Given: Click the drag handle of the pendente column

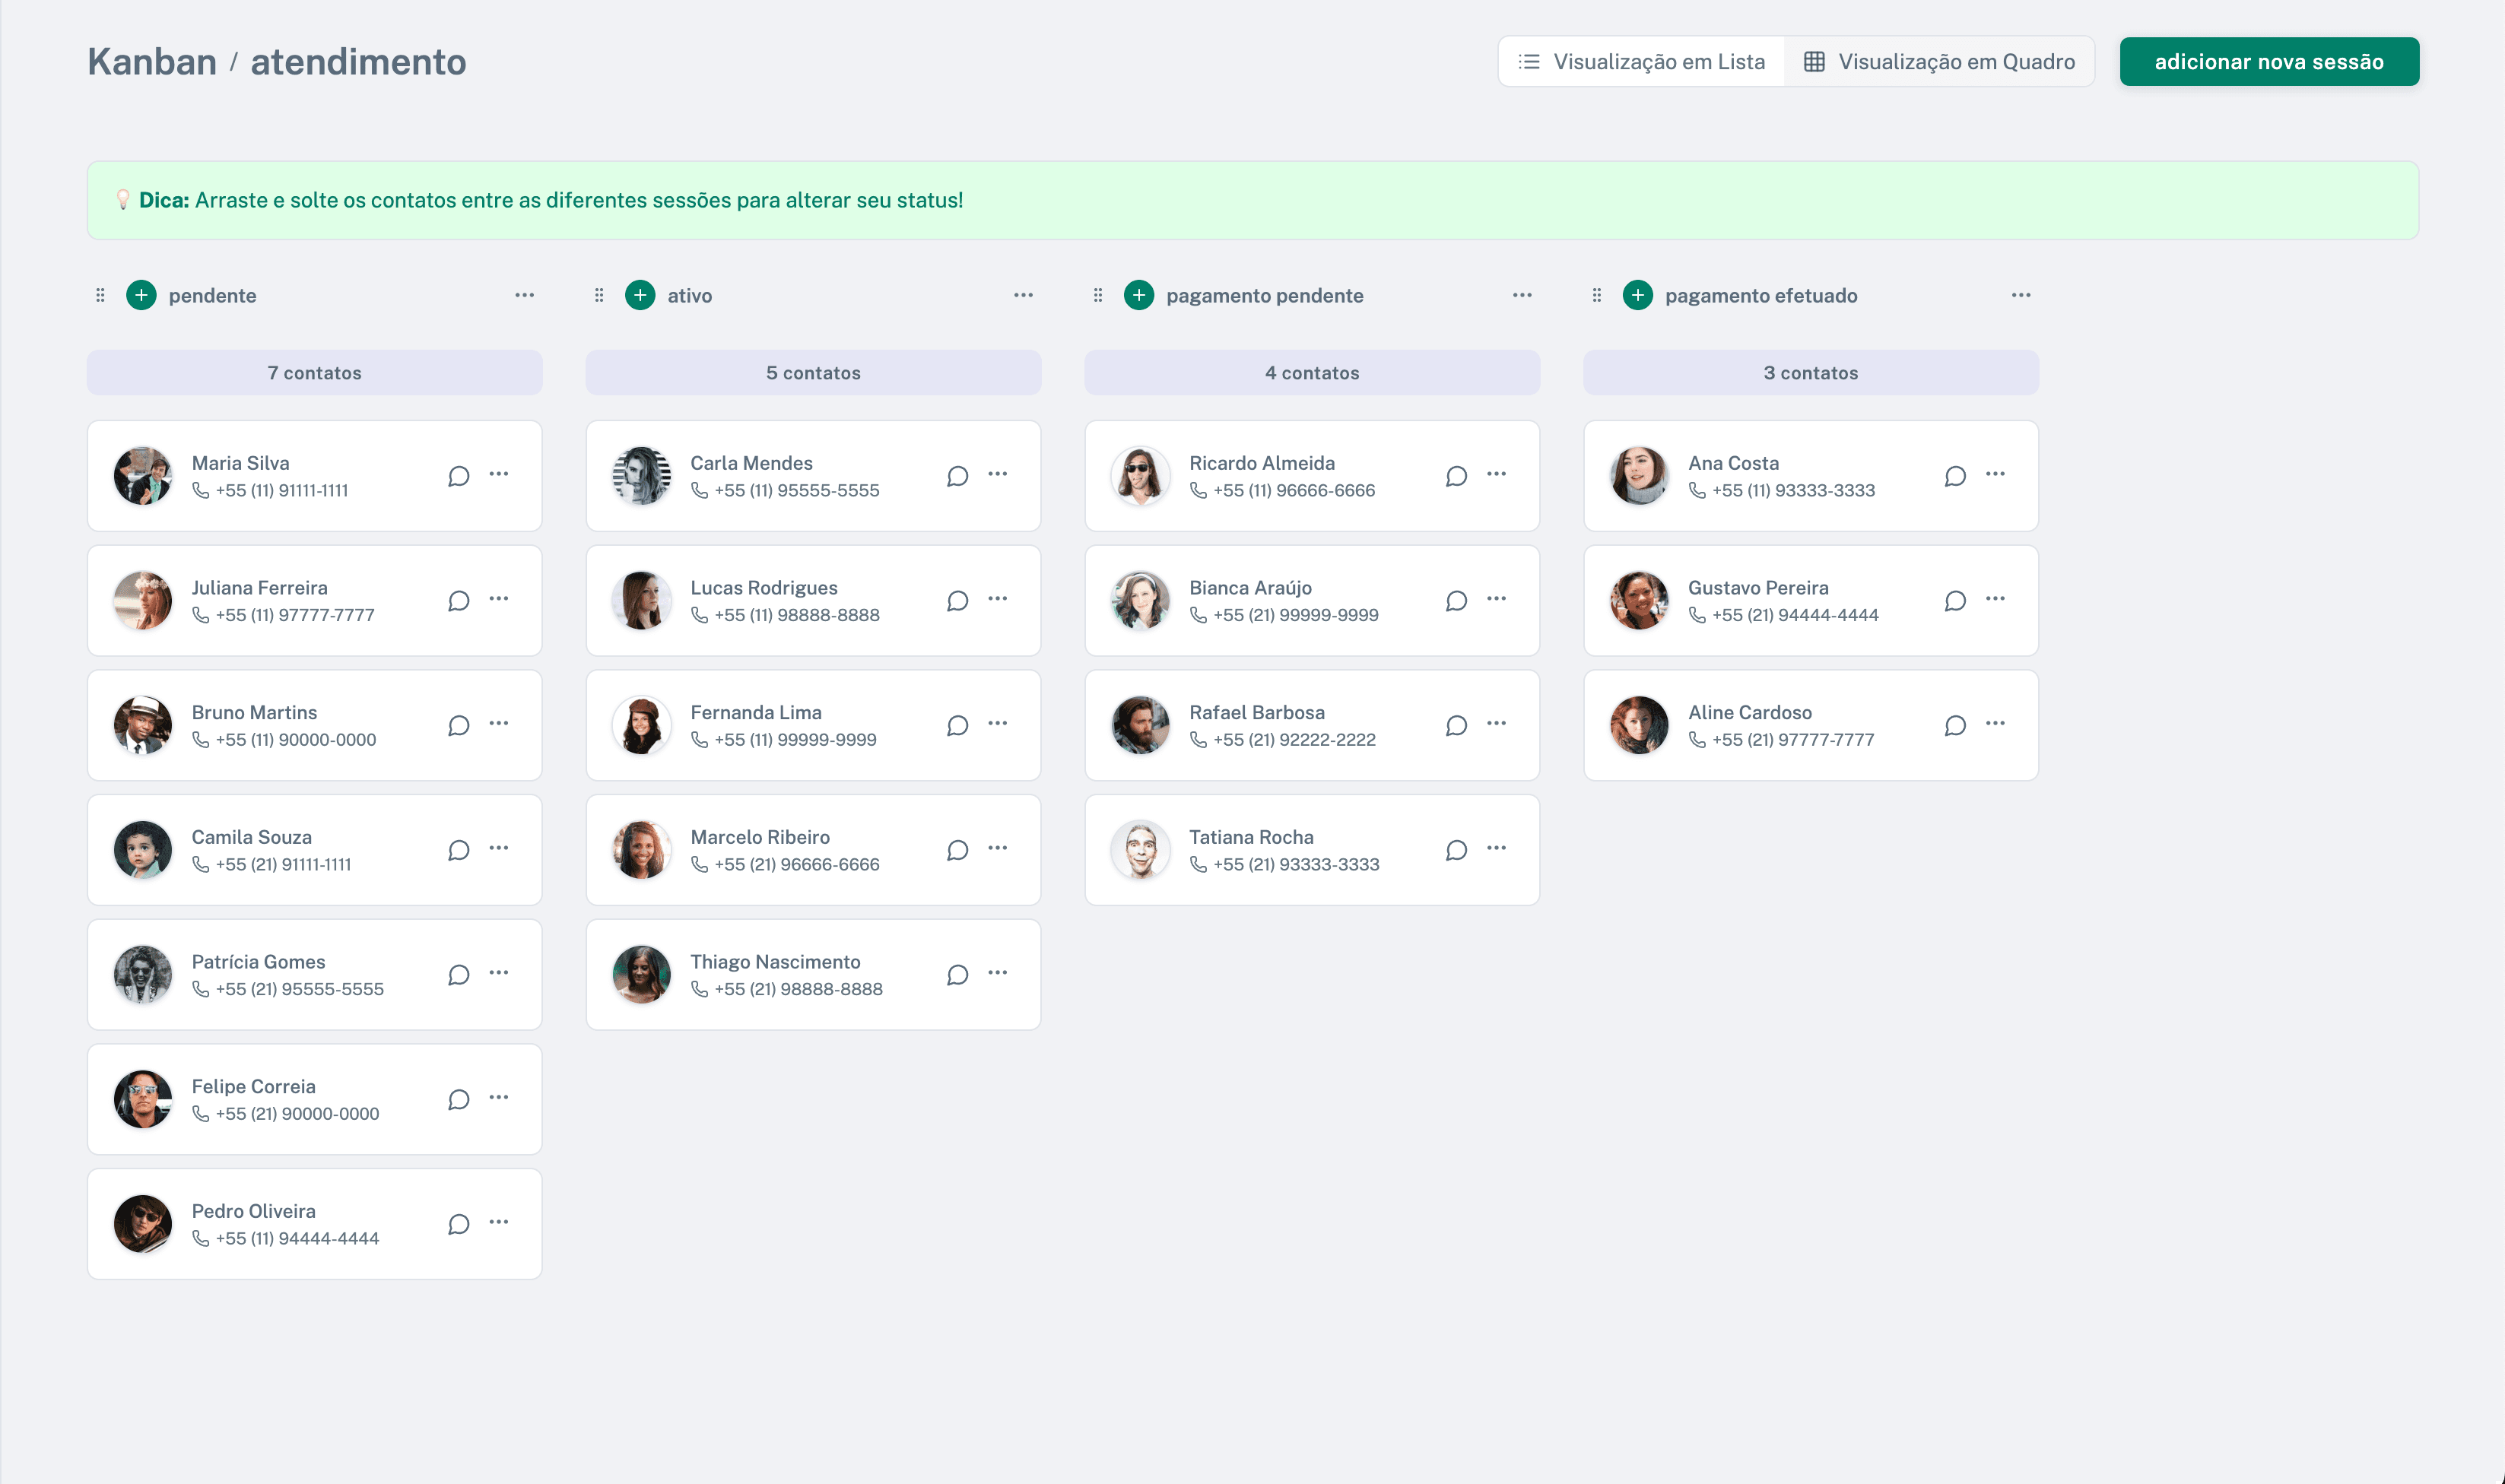Looking at the screenshot, I should click(x=100, y=295).
